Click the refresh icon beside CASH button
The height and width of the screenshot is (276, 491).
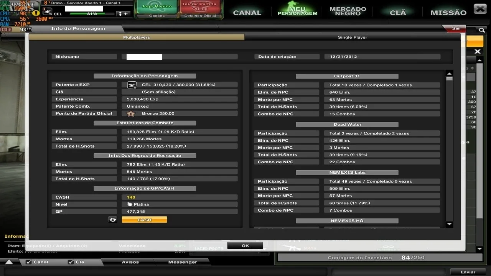(112, 220)
